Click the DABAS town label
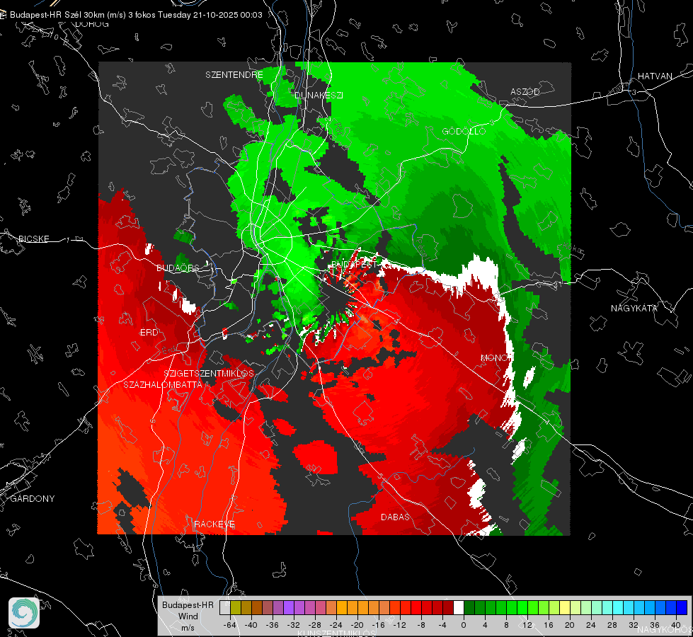Screen dimensions: 693x637 point(395,517)
